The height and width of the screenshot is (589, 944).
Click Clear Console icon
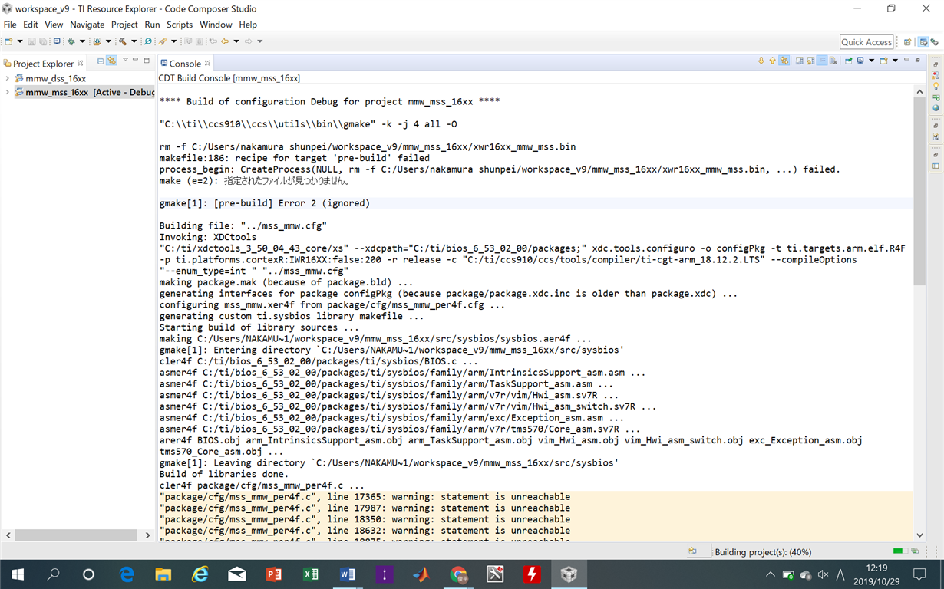(833, 61)
